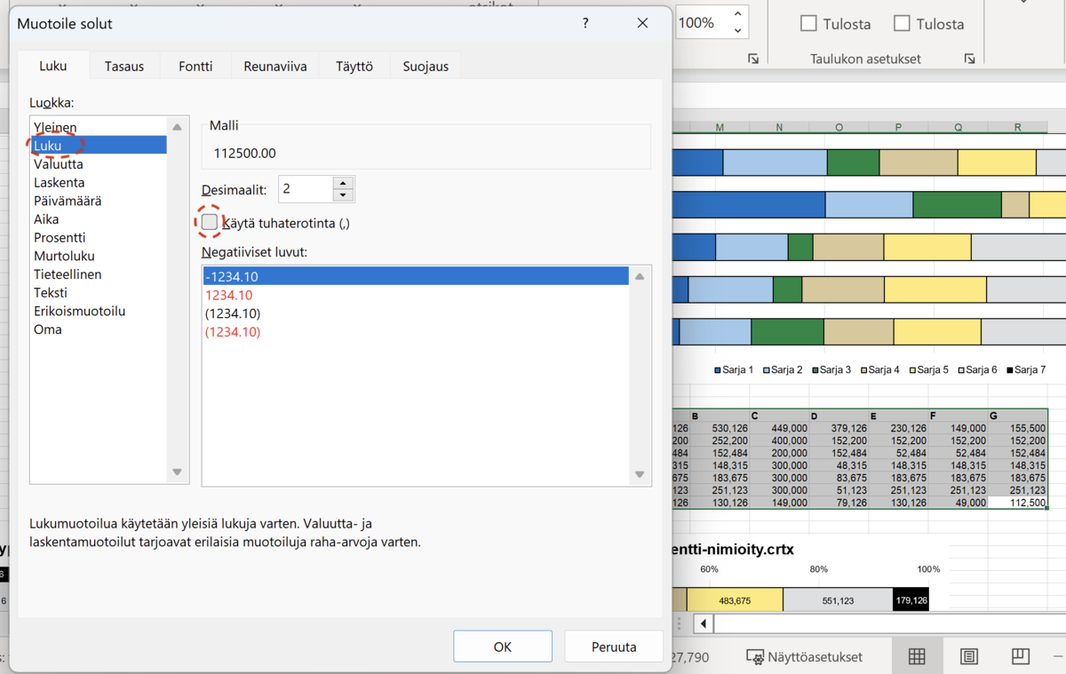The width and height of the screenshot is (1066, 674).
Task: Open Taulukon asetukset dialog launcher
Action: [x=969, y=59]
